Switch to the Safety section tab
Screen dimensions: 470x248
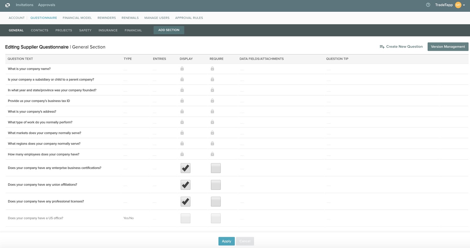coord(85,30)
